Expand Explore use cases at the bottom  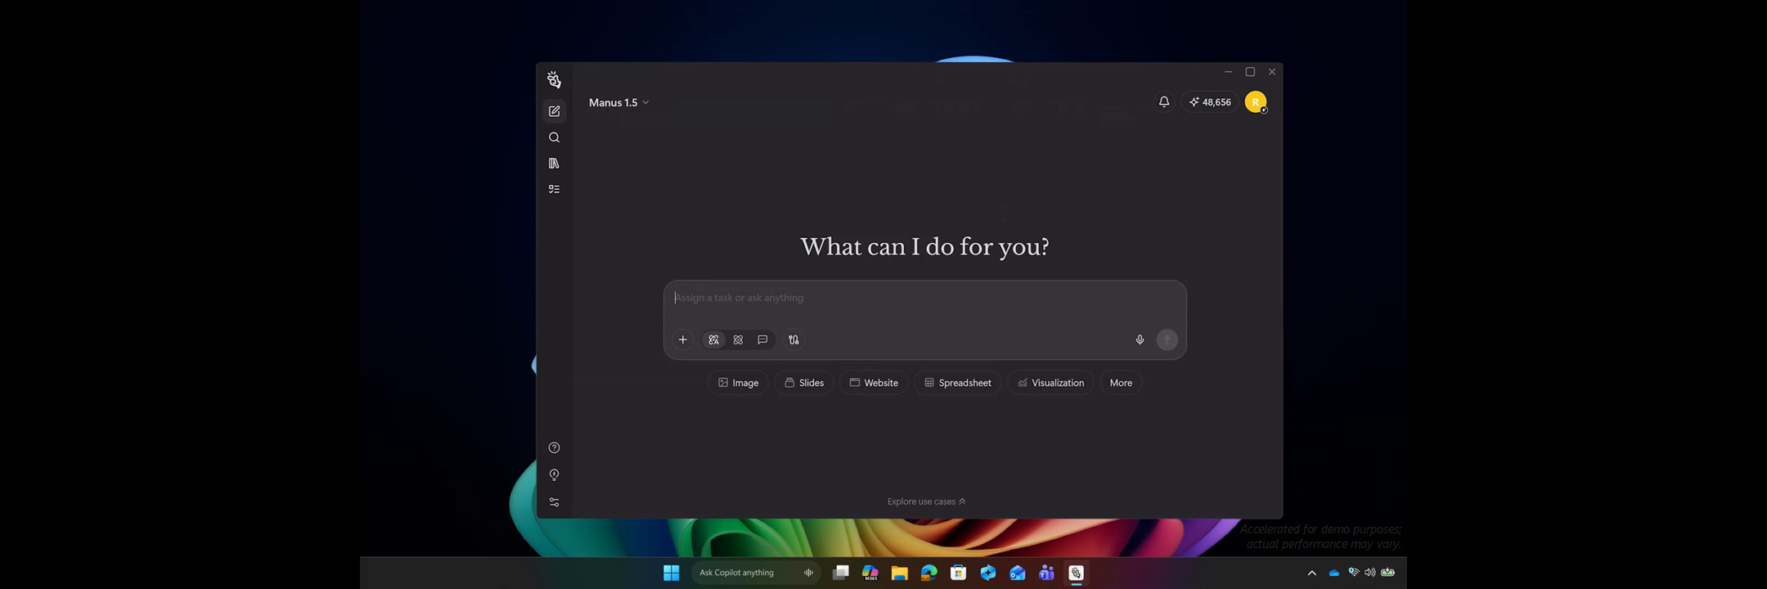(x=926, y=501)
